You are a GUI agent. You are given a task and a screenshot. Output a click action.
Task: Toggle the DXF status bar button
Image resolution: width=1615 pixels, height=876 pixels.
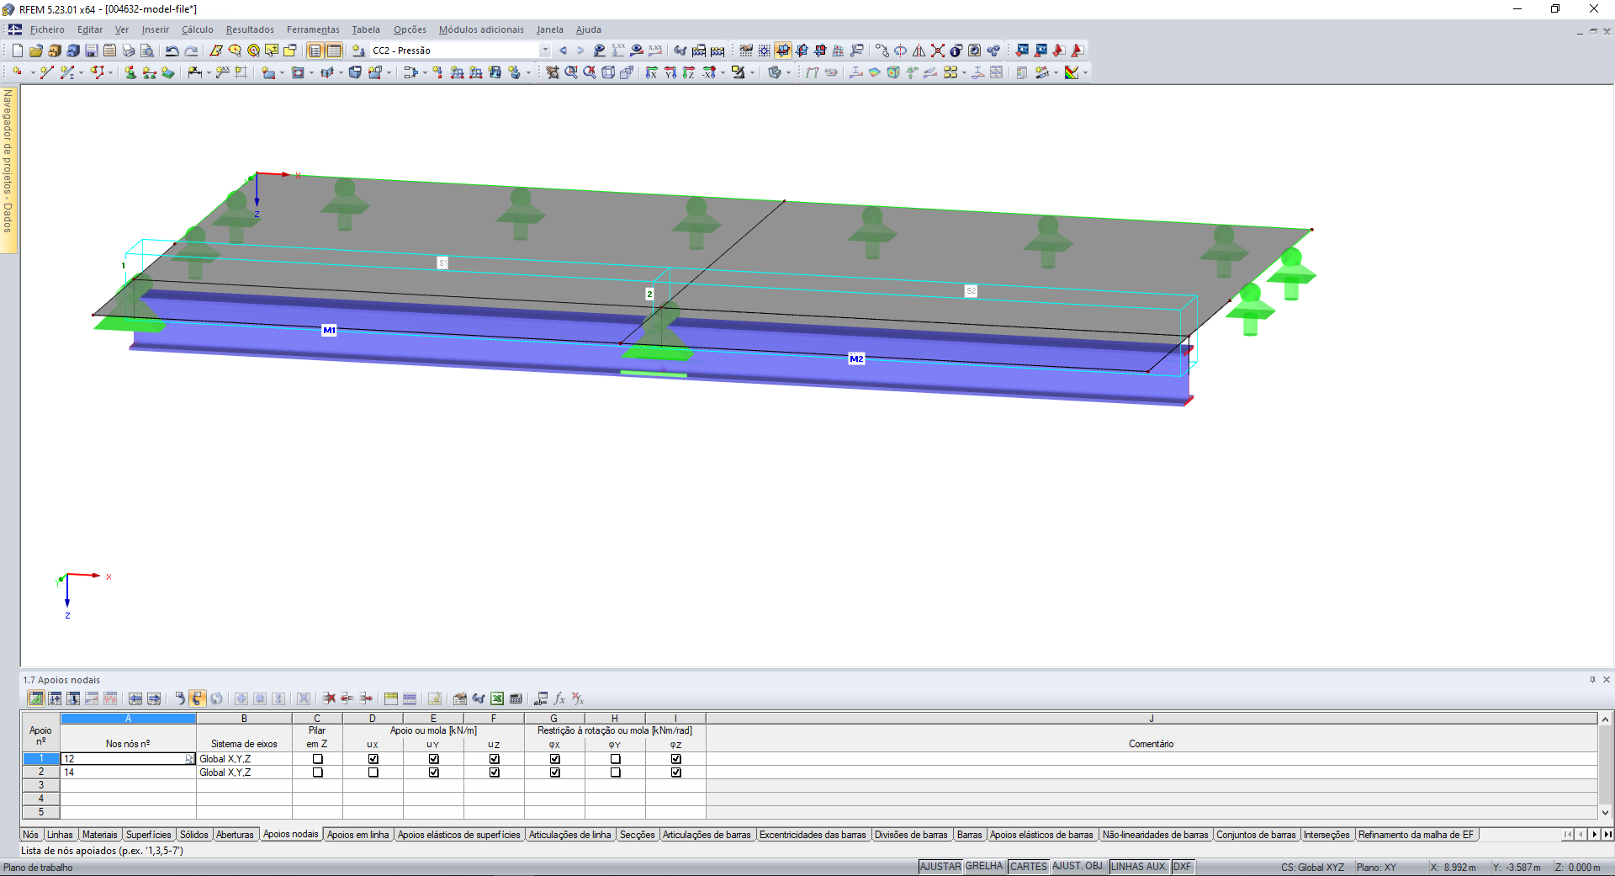tap(1182, 867)
